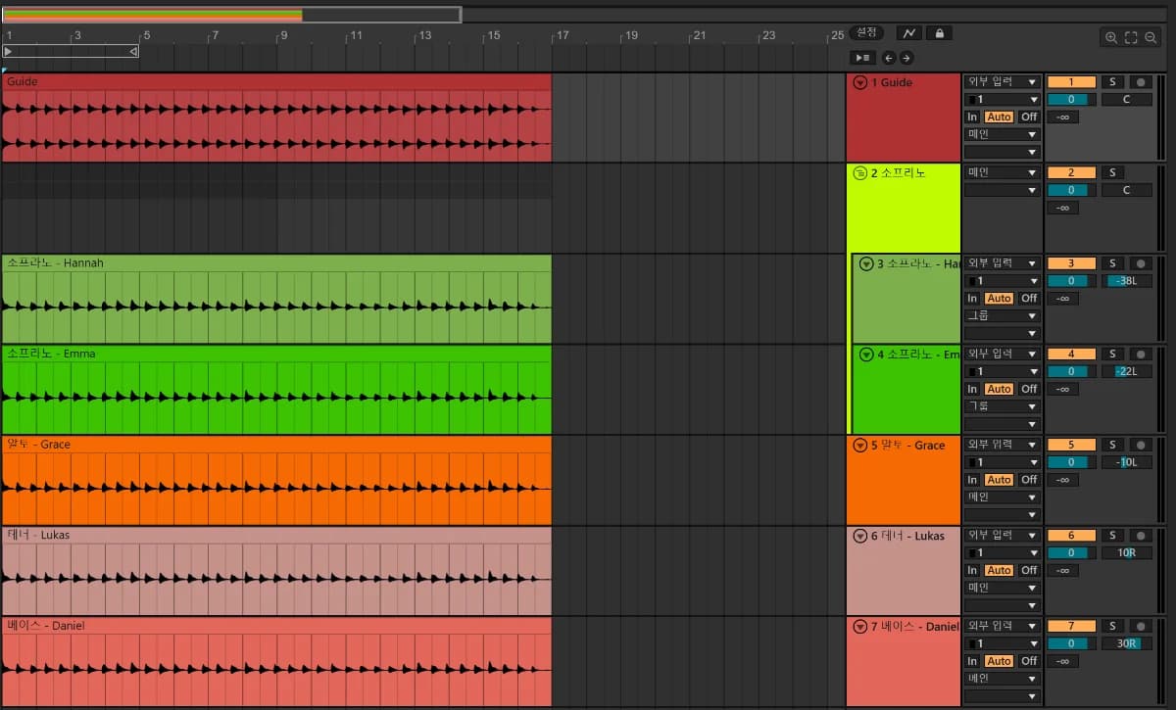Go to next locator with the right arrow
The image size is (1176, 710).
(x=906, y=58)
